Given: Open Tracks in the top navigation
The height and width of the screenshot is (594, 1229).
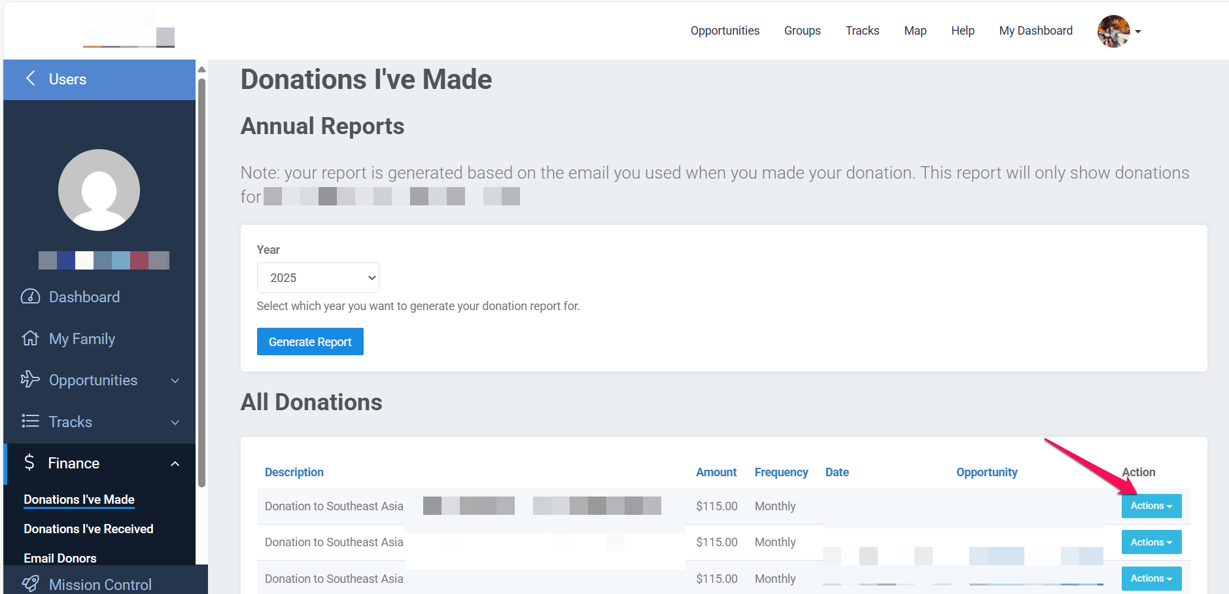Looking at the screenshot, I should pyautogui.click(x=862, y=31).
